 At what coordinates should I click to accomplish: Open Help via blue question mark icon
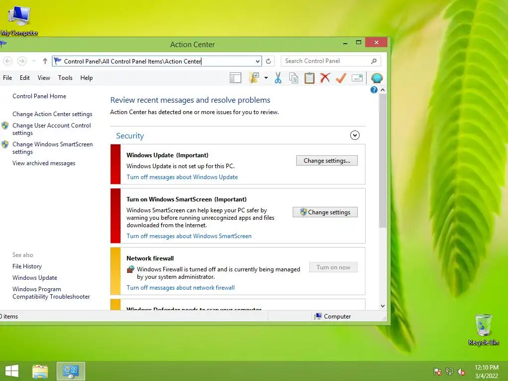tap(374, 90)
